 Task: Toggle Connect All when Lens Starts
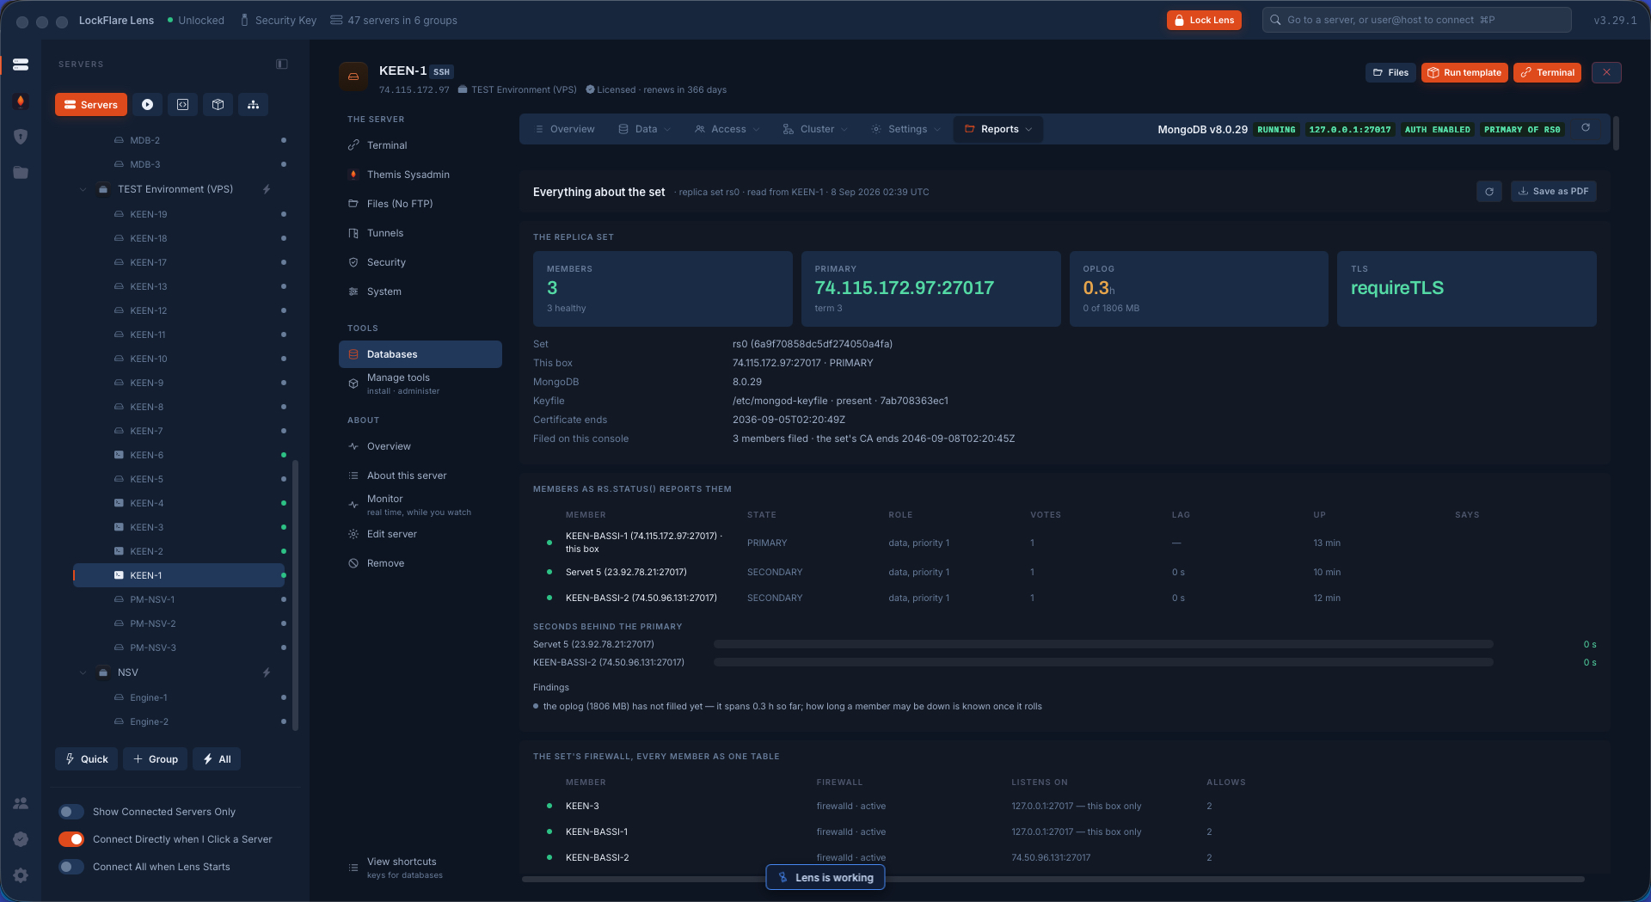pos(71,867)
